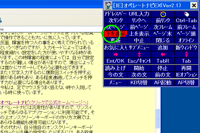Start reading with 開始 button

coord(139,68)
